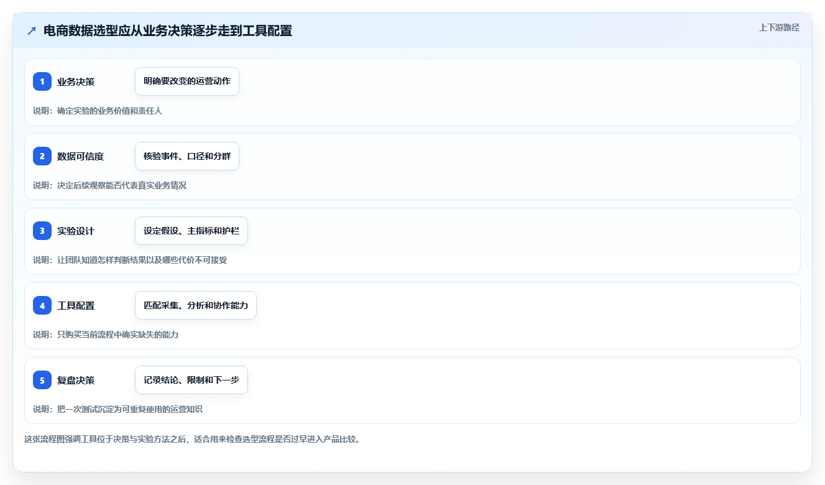This screenshot has height=485, width=825.
Task: Click the step 2 number badge
Action: point(42,156)
